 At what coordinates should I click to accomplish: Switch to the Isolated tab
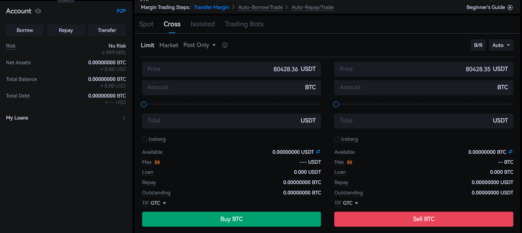pyautogui.click(x=202, y=24)
